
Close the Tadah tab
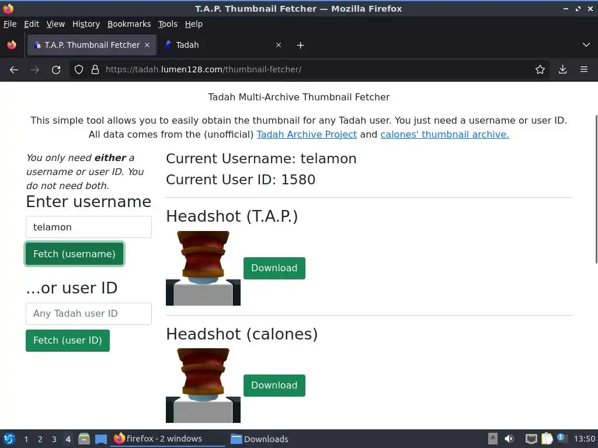pos(279,45)
